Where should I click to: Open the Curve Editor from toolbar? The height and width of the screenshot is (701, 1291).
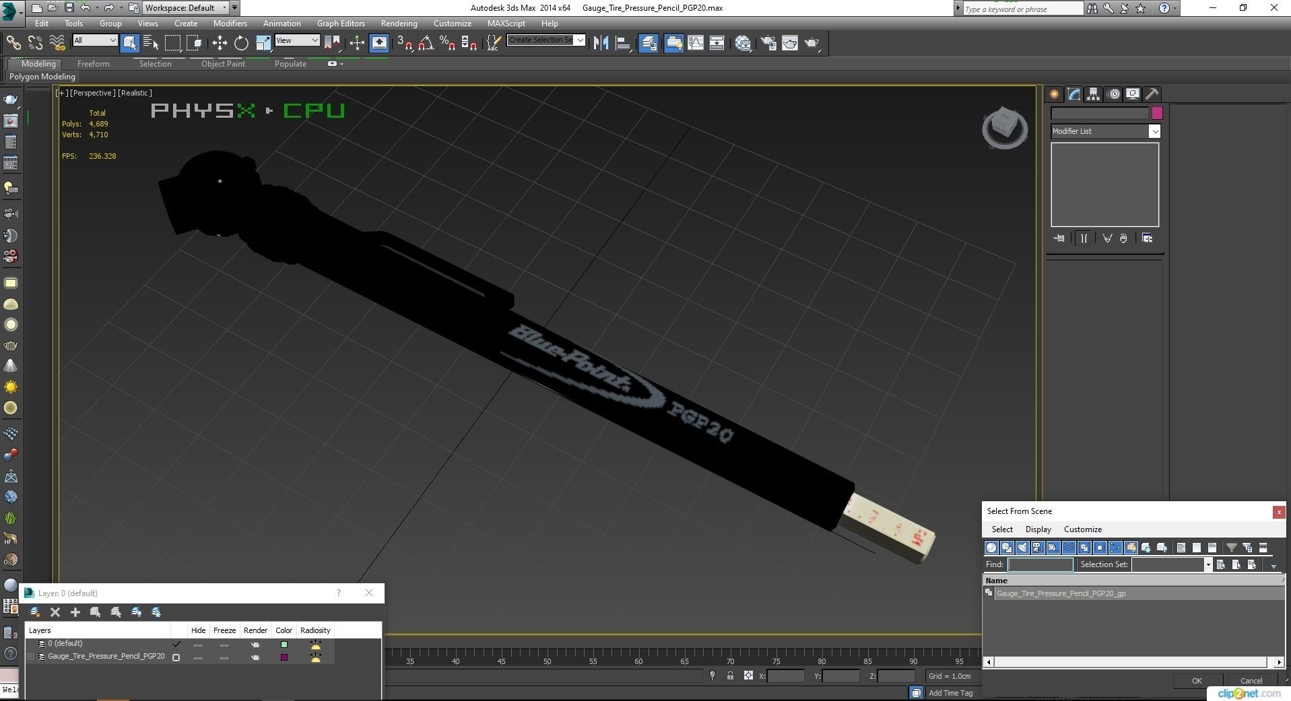pyautogui.click(x=695, y=43)
